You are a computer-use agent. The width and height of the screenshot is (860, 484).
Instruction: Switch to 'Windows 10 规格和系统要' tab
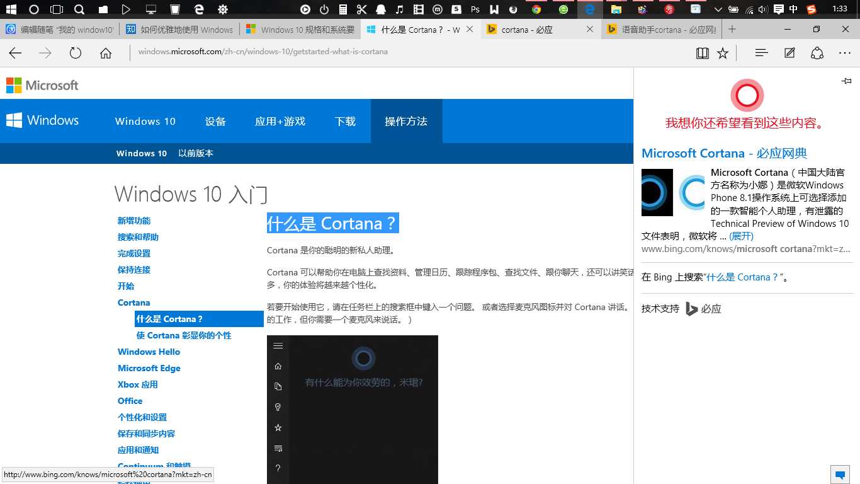point(300,30)
